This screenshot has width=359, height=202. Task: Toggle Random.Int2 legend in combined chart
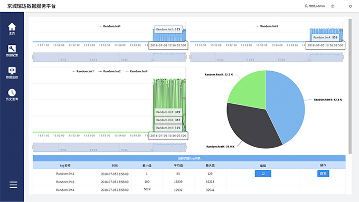point(110,71)
